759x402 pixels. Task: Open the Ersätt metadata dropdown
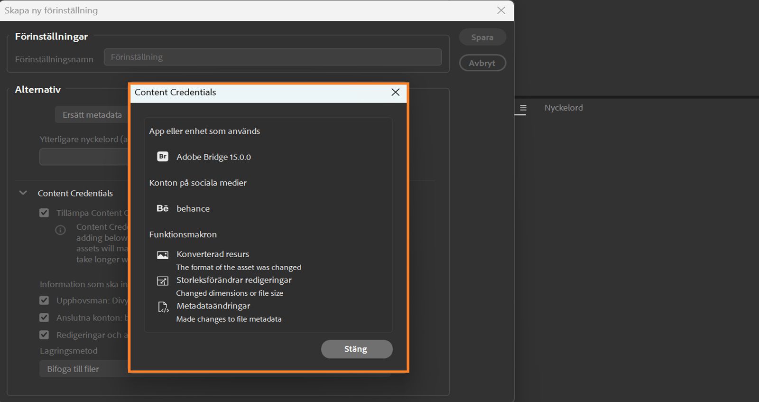(92, 115)
